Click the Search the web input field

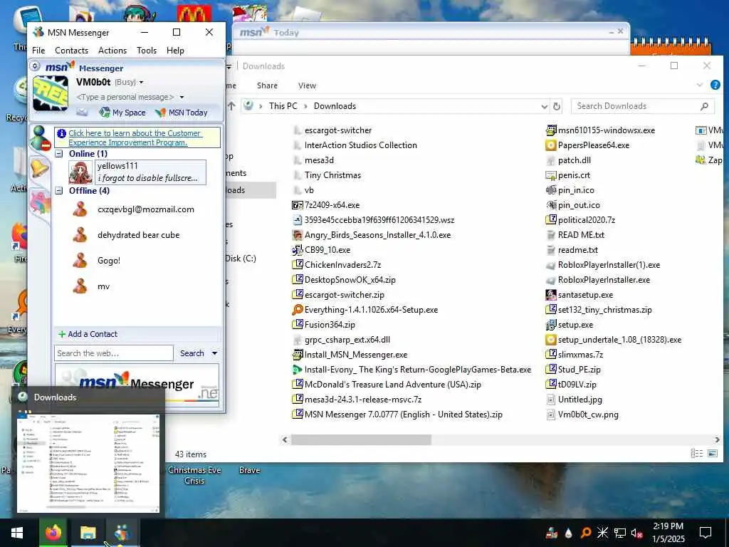coord(114,353)
